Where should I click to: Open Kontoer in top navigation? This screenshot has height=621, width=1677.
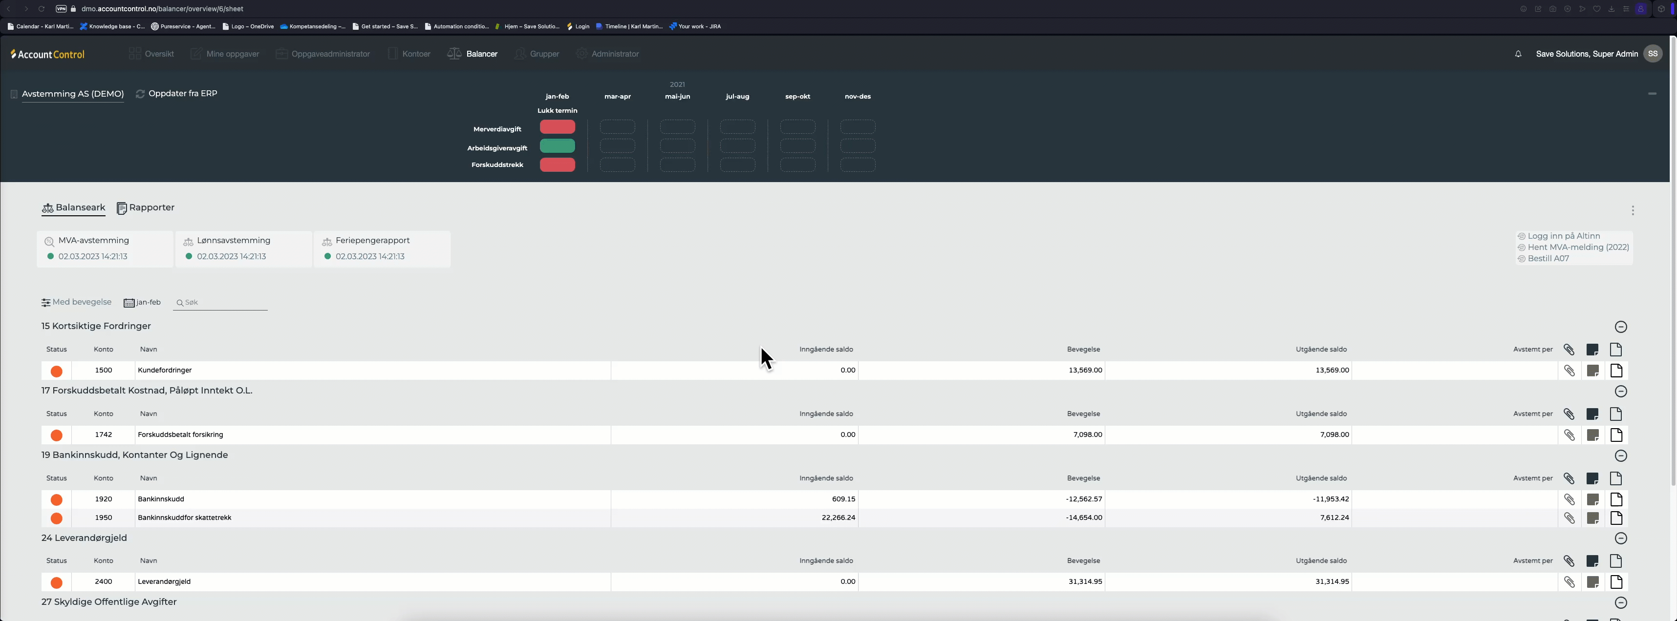[x=409, y=54]
